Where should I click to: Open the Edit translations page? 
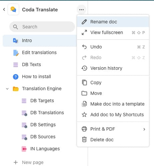click(40, 52)
